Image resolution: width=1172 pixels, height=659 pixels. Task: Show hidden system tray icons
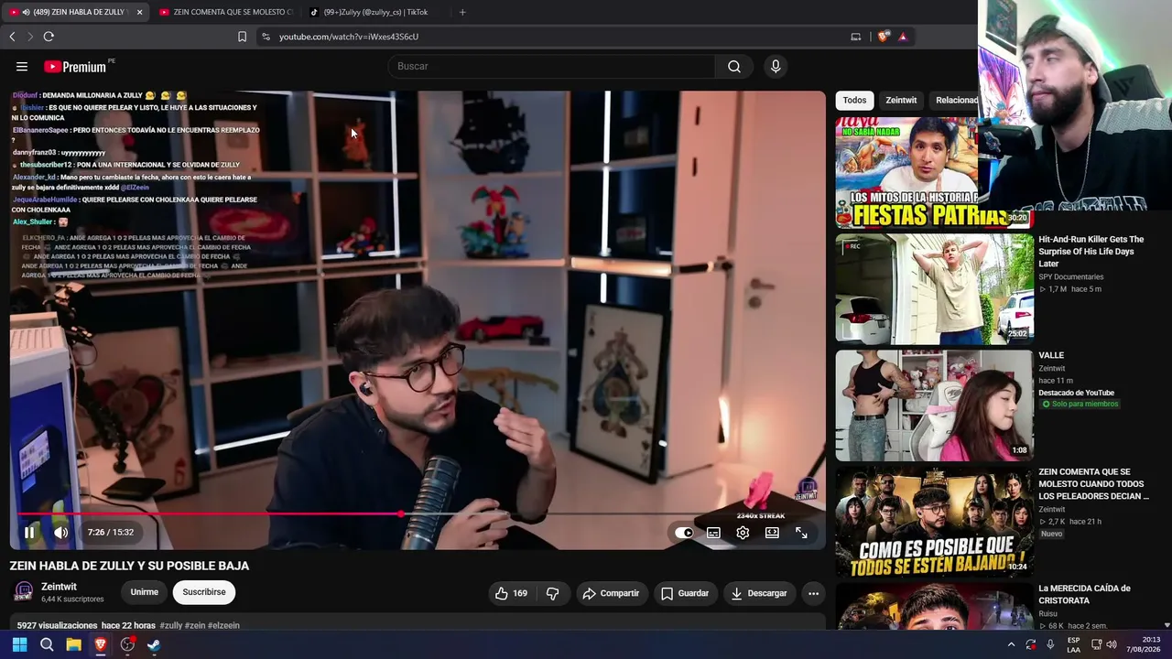point(1011,644)
